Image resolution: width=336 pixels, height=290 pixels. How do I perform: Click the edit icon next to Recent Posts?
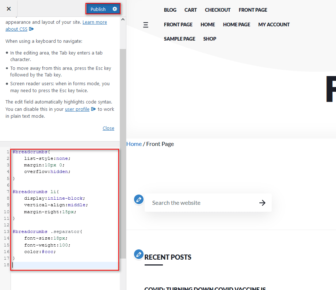(x=139, y=254)
